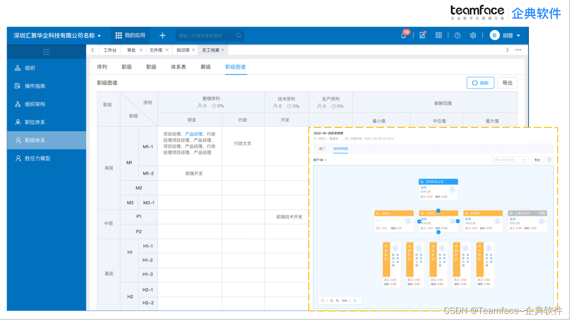
Task: Close the 审批 tab
Action: 141,50
